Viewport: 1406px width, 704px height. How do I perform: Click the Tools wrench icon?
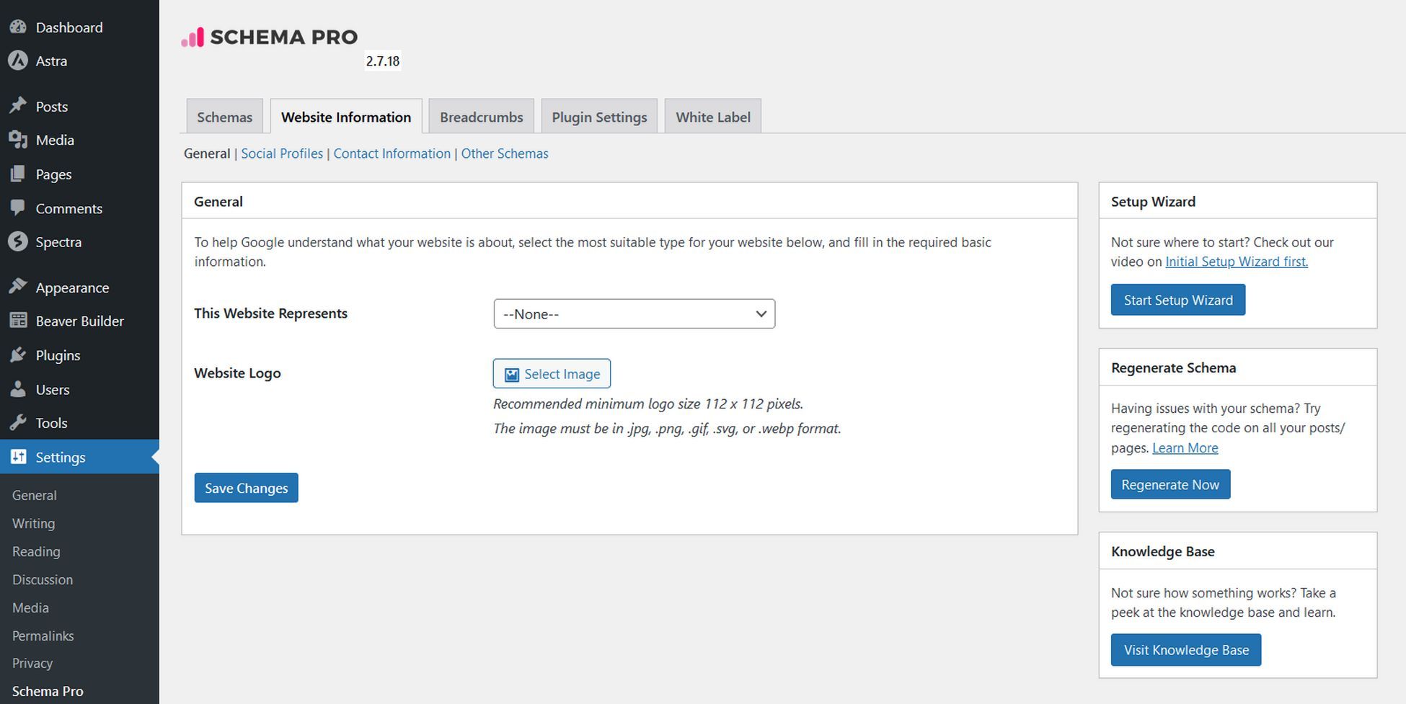18,423
